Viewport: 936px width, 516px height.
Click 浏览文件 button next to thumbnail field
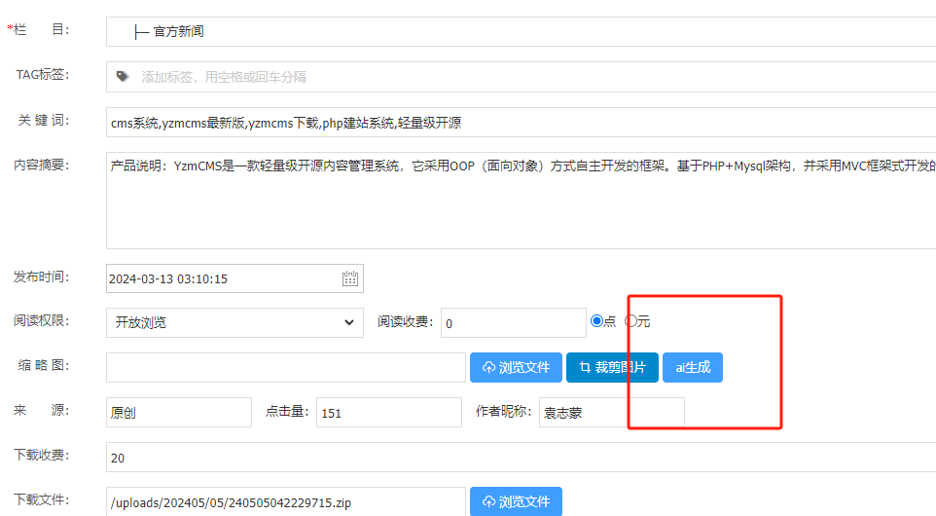coord(516,367)
